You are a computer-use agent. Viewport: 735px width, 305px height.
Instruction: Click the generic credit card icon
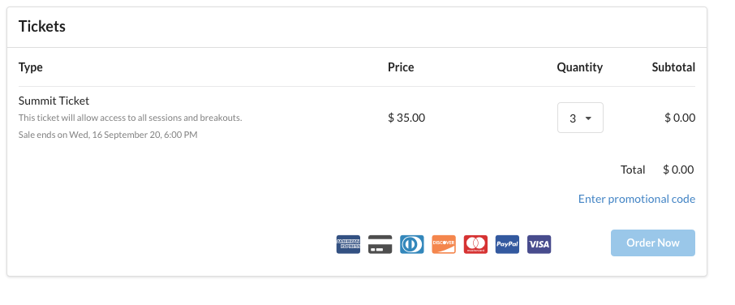tap(380, 244)
